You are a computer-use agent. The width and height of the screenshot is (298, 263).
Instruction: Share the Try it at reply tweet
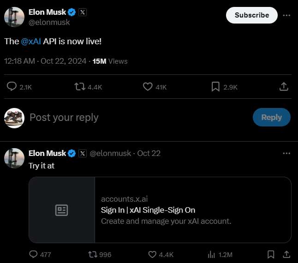pos(286,254)
